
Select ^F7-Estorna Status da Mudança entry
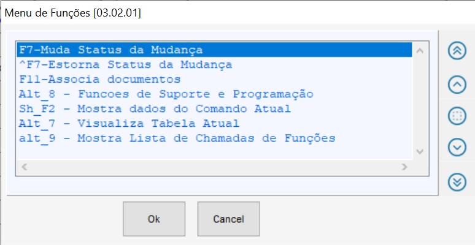click(x=125, y=64)
